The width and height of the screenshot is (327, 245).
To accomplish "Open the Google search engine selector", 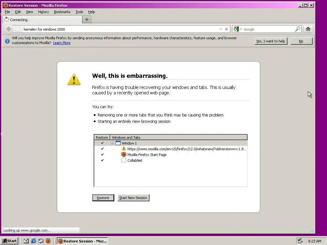I will [x=238, y=29].
